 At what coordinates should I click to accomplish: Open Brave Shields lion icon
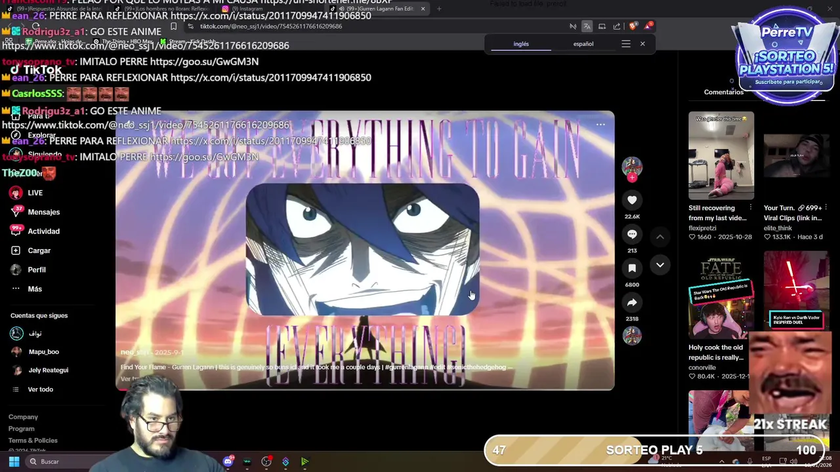coord(633,26)
